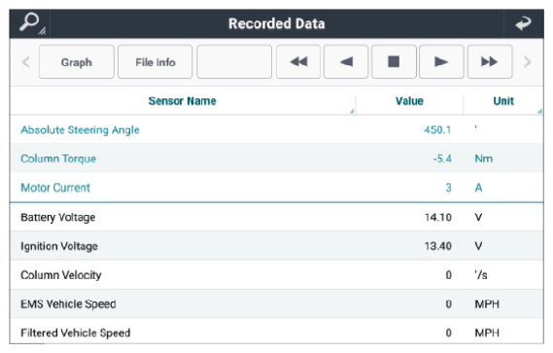This screenshot has width=553, height=353.
Task: Open the Graph view button
Action: (77, 62)
